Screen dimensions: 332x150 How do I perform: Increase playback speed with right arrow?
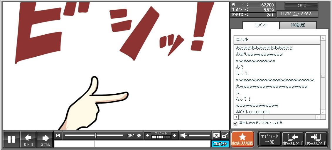coord(174,135)
